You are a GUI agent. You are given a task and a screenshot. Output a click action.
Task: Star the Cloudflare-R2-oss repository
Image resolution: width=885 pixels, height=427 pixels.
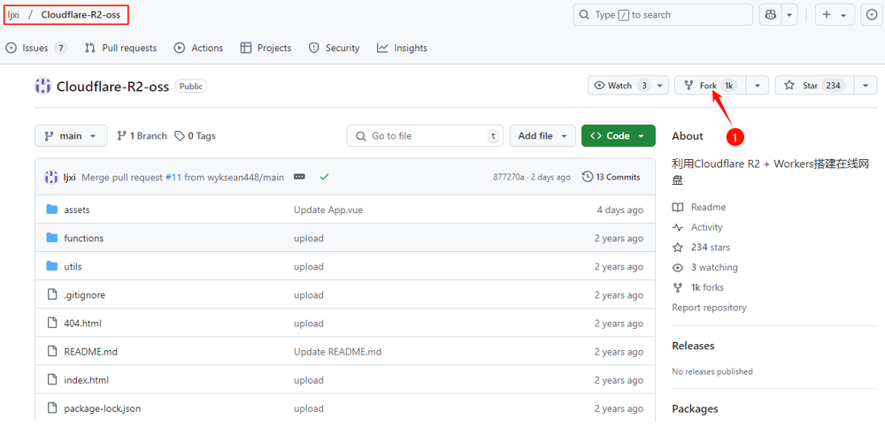(x=811, y=86)
